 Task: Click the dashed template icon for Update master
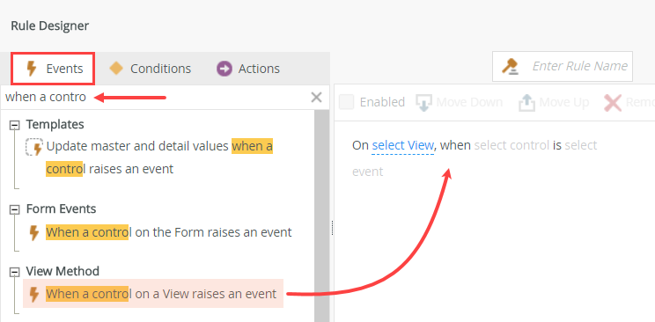pos(34,147)
